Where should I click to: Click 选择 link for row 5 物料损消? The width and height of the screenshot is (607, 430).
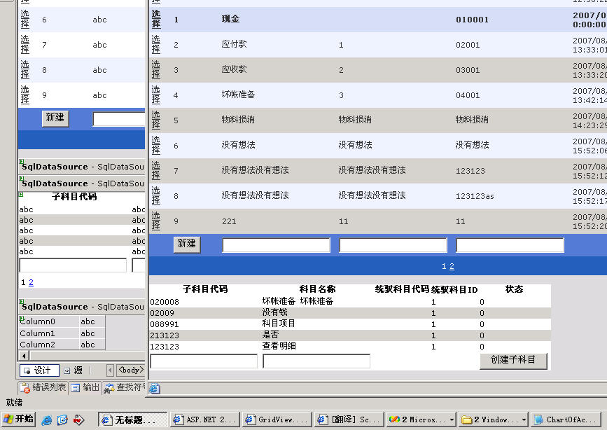(x=156, y=120)
